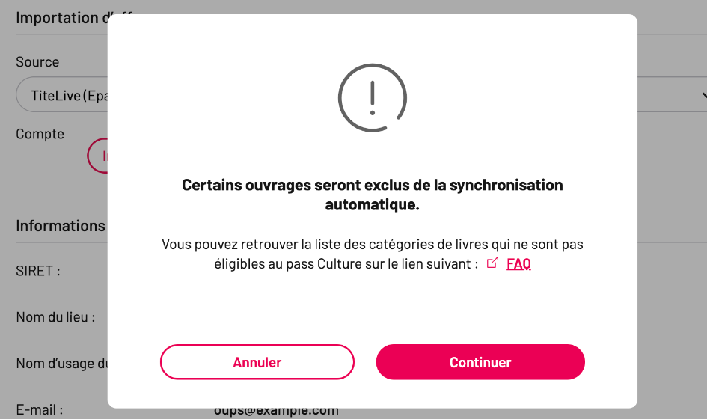Click the Compte label

40,134
